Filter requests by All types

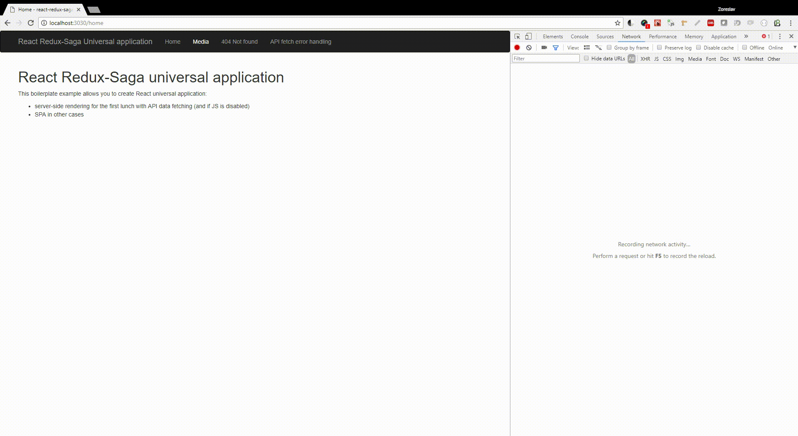pyautogui.click(x=632, y=59)
